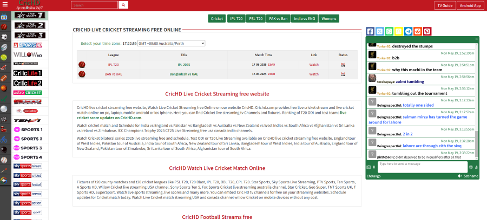Viewport: 487px width, 220px height.
Task: Open the time zone dropdown
Action: [x=171, y=43]
